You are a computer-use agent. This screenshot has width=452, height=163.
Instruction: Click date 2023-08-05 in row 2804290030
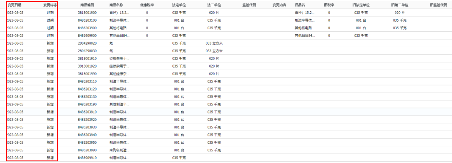click(x=15, y=51)
